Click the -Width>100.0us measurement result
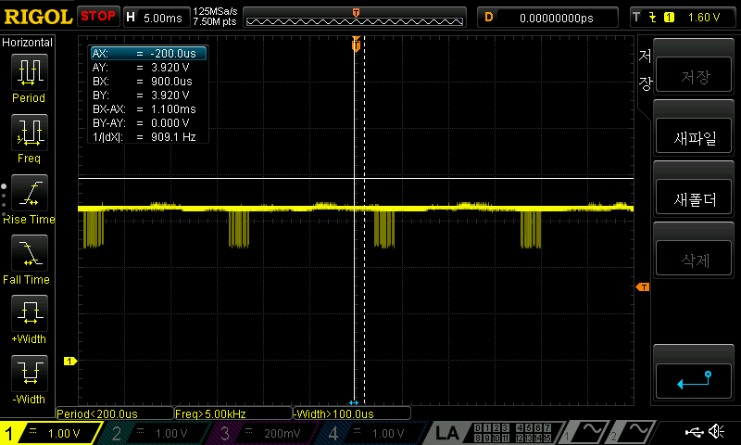741x445 pixels. 352,413
